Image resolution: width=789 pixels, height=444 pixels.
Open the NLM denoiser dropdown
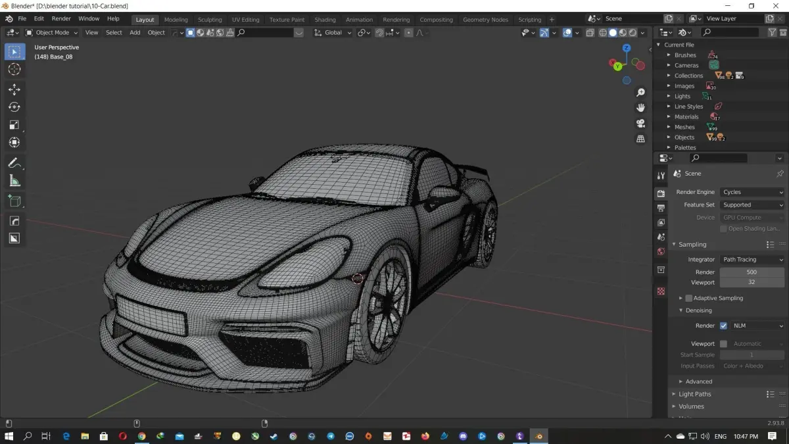[x=757, y=326]
